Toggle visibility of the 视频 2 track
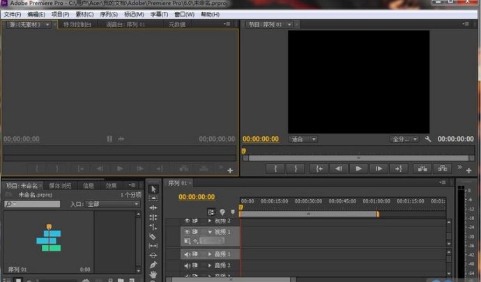481x282 pixels. click(187, 221)
